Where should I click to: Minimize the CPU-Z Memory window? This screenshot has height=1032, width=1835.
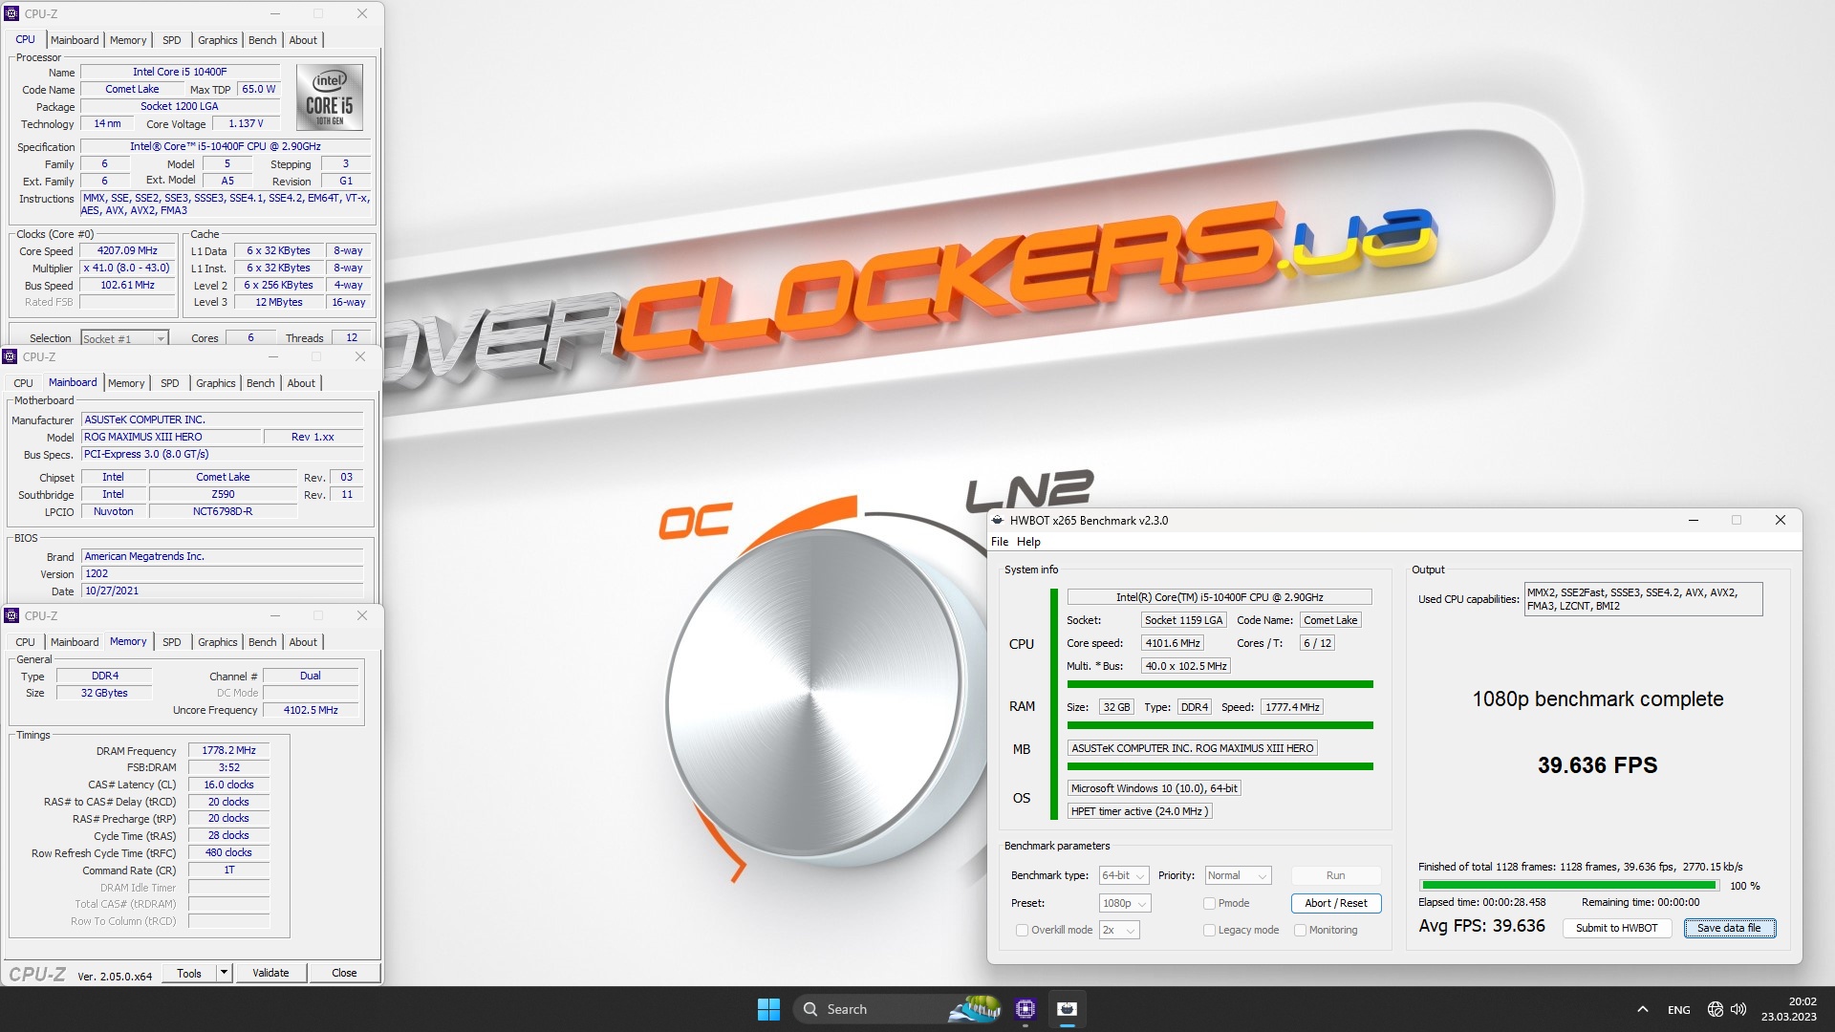275,615
